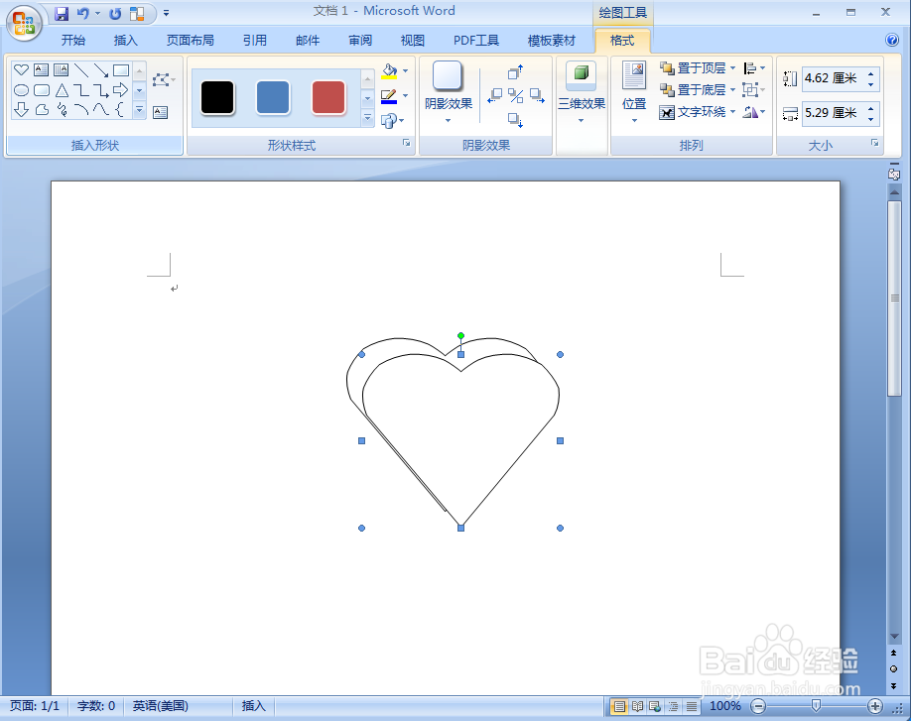Screen dimensions: 911x721
Task: Choose the scribble shape tool
Action: [x=62, y=110]
